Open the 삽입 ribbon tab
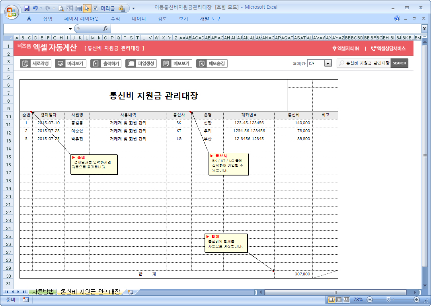Image resolution: width=431 pixels, height=306 pixels. click(x=47, y=19)
